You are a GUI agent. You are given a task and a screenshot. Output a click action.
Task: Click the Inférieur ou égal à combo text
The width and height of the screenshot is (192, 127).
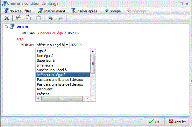pos(49,45)
